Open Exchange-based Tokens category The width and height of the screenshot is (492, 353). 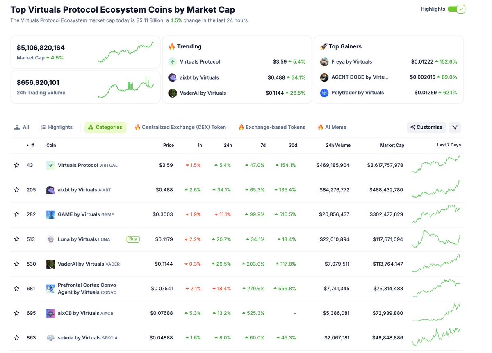pos(272,127)
